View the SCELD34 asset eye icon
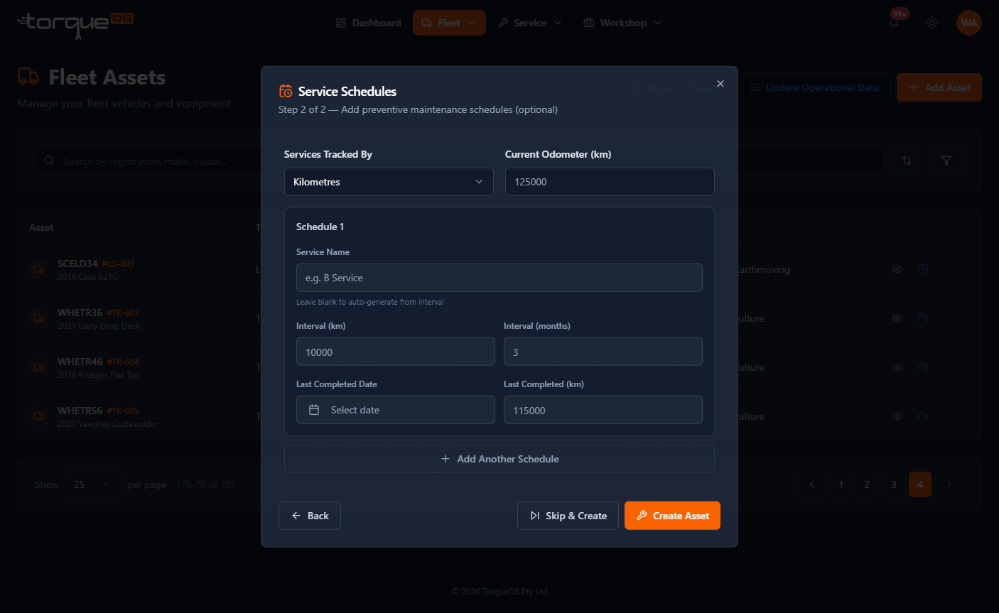The height and width of the screenshot is (613, 999). point(897,269)
